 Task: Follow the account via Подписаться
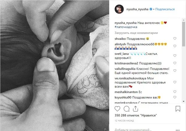pos(165,9)
